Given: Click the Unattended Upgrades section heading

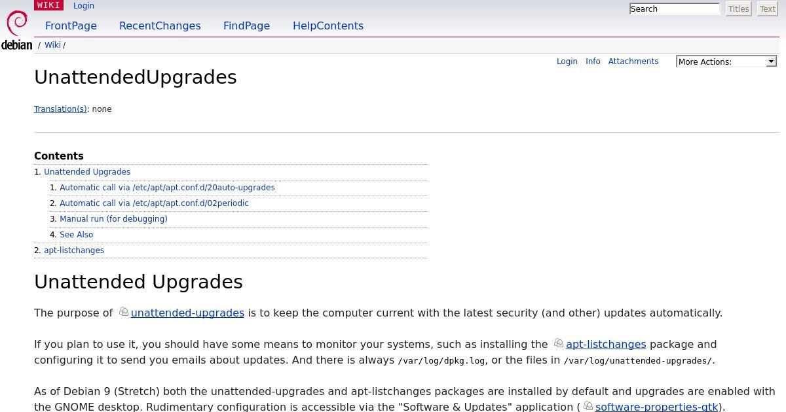Looking at the screenshot, I should 138,282.
